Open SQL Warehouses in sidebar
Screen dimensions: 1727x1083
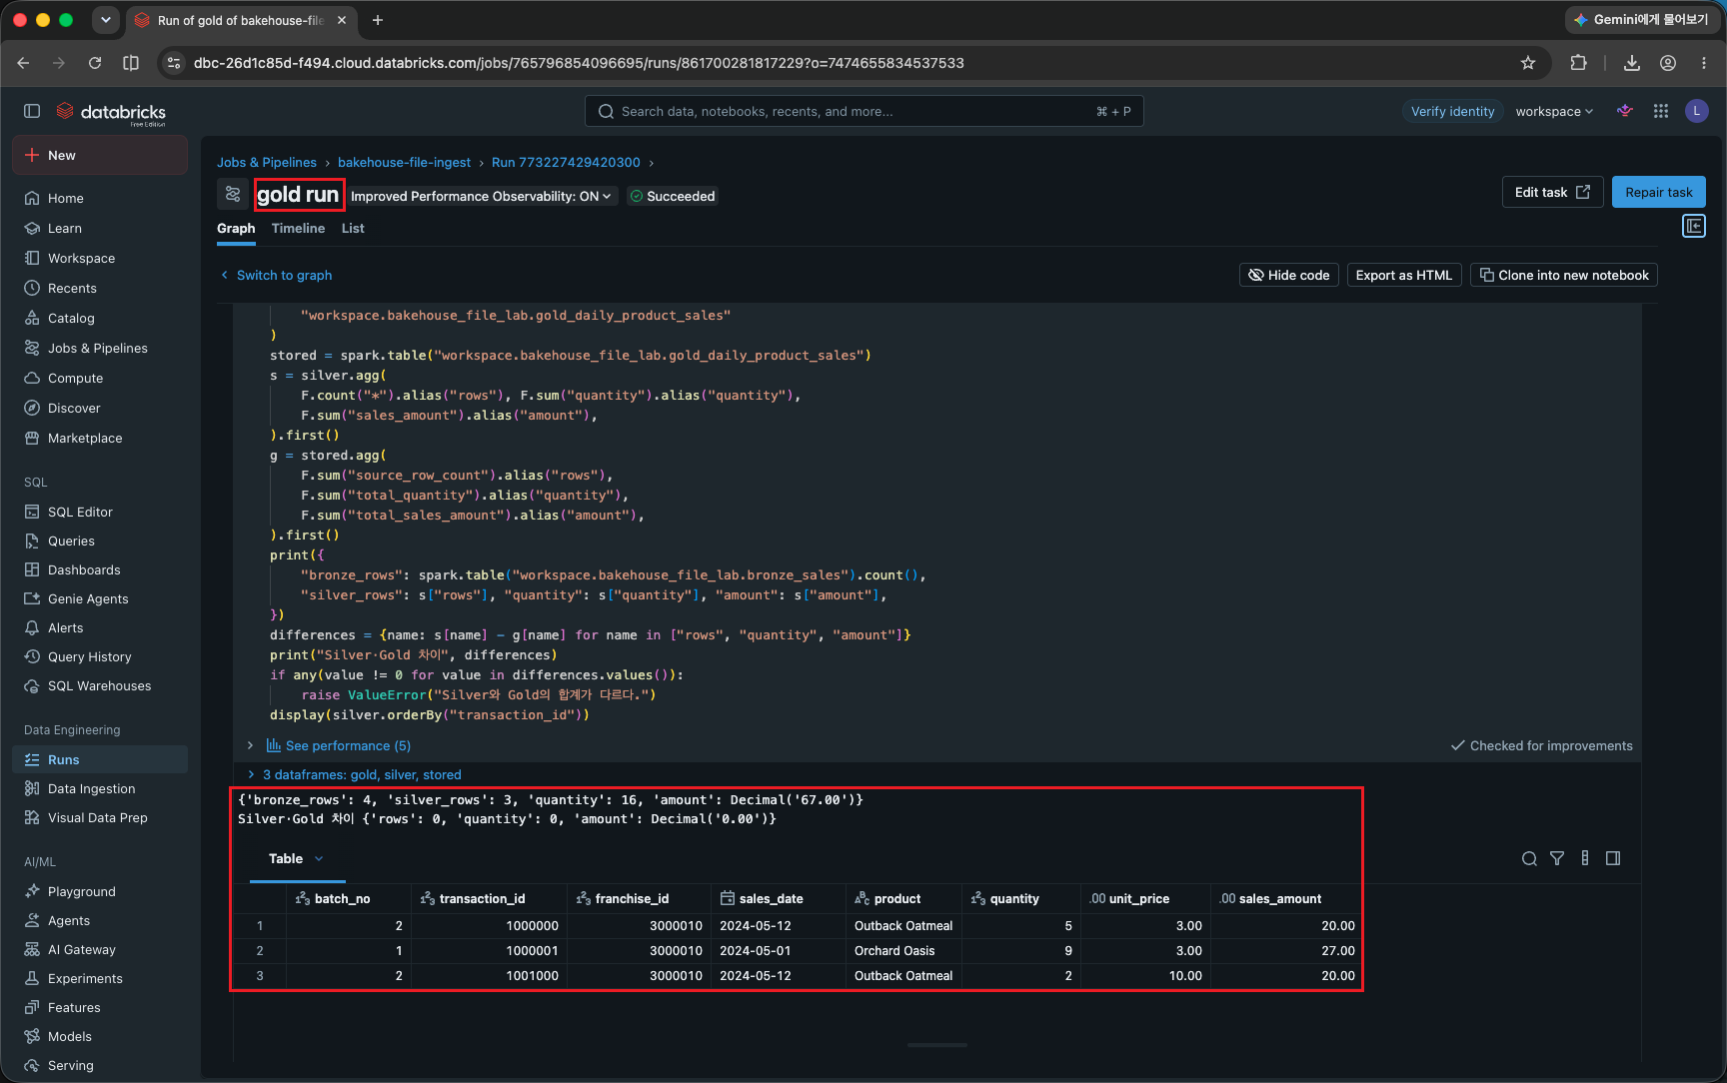click(99, 685)
